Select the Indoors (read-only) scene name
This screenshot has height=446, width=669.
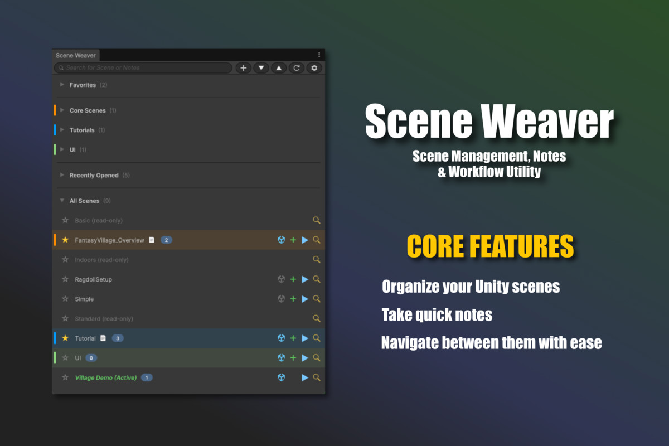point(101,260)
